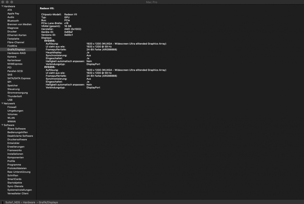304x204 pixels.
Task: Open Kartenleser entry
Action: click(x=14, y=60)
